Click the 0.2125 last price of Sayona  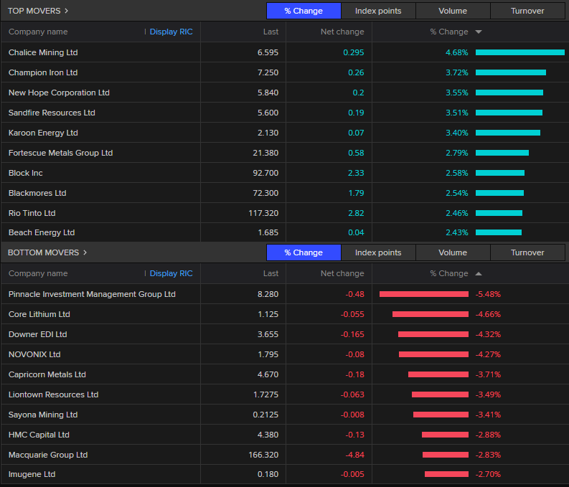265,415
